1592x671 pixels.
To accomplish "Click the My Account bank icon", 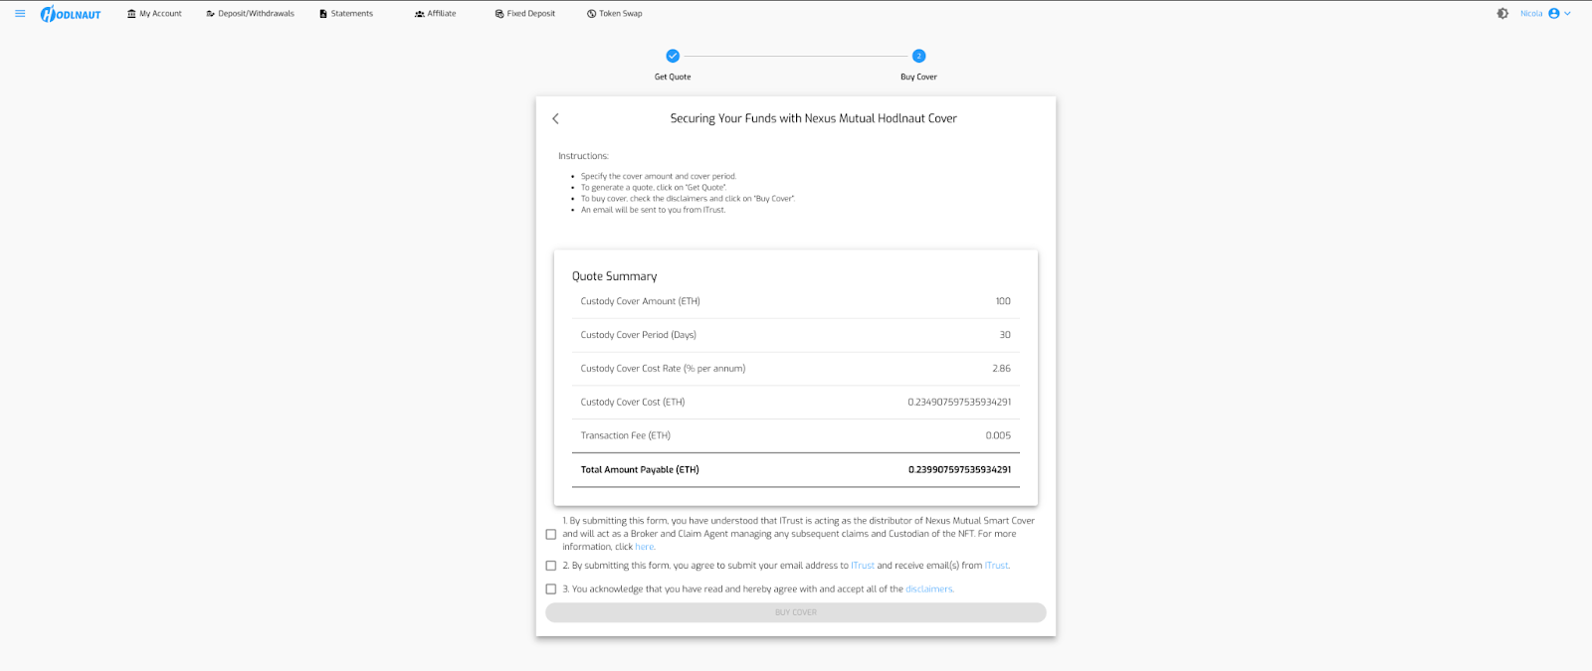I will (x=131, y=14).
